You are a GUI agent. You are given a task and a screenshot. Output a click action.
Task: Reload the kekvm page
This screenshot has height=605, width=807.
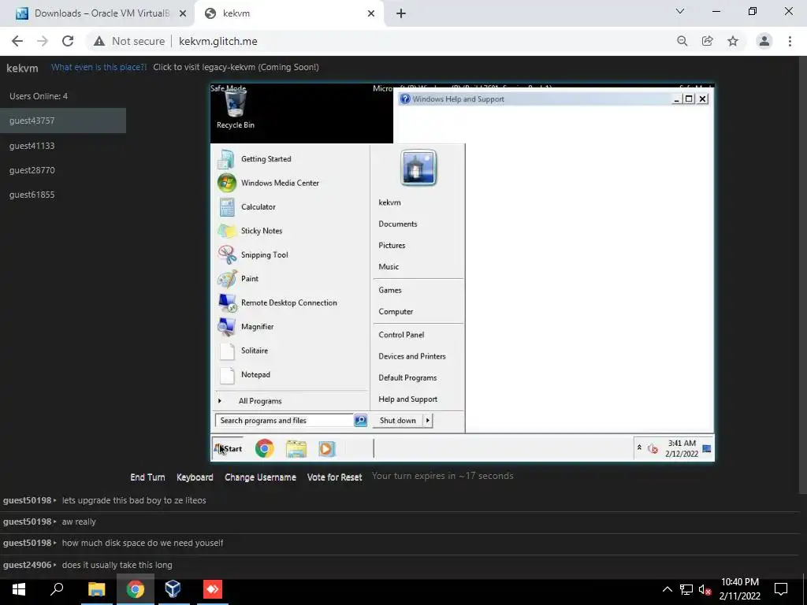click(68, 41)
